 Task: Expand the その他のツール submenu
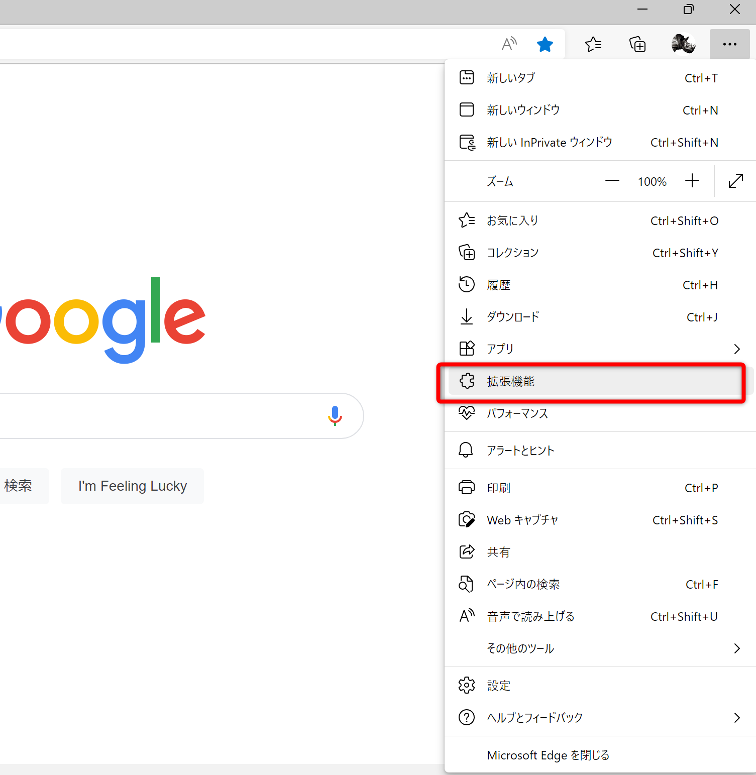coord(736,648)
